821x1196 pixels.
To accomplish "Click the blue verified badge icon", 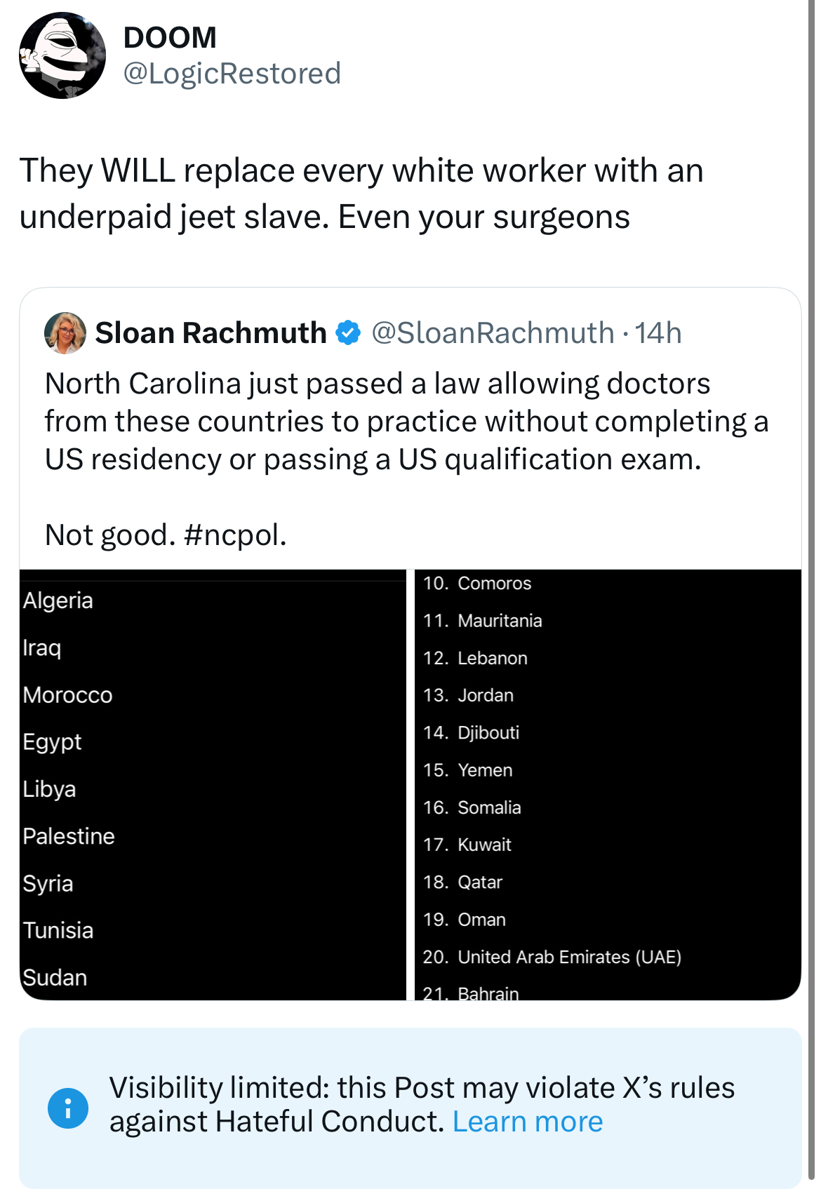I will [x=348, y=332].
